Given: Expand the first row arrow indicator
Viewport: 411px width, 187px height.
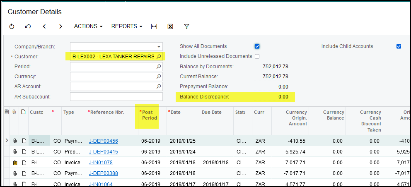Looking at the screenshot, I should point(6,141).
